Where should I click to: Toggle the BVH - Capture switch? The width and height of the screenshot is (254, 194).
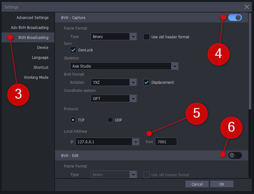[x=235, y=17]
